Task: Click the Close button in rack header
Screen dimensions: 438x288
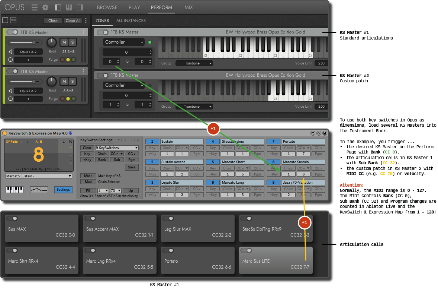Action: click(53, 20)
